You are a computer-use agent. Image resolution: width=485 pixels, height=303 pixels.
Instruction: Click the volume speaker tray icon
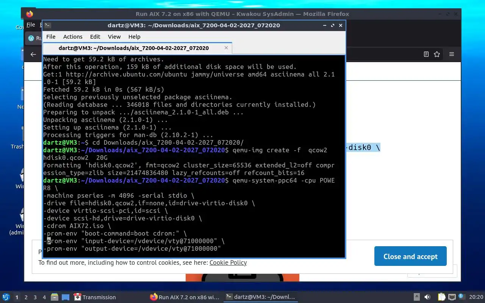(427, 297)
